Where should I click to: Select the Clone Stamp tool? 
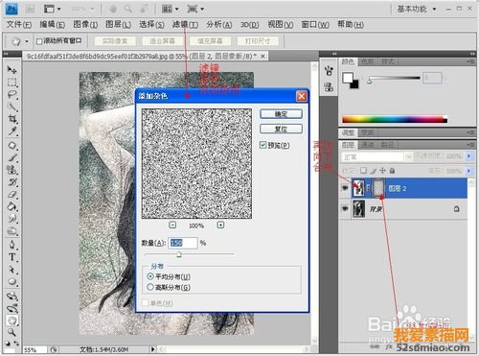pos(12,170)
